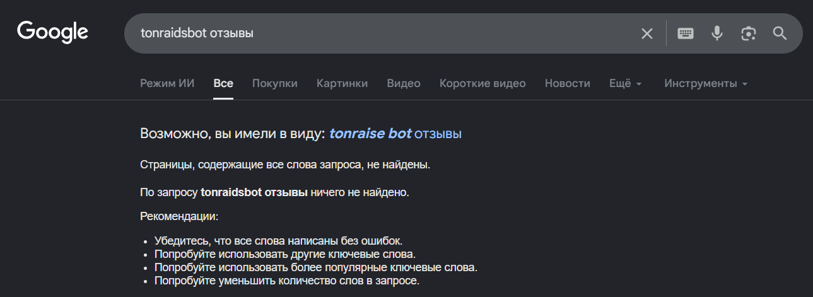This screenshot has height=297, width=813.
Task: Clear the search query with X icon
Action: (x=647, y=33)
